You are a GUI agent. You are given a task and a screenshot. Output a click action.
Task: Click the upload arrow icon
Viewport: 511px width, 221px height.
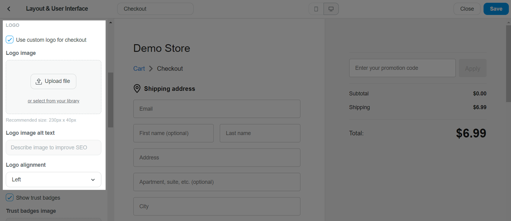coord(39,81)
